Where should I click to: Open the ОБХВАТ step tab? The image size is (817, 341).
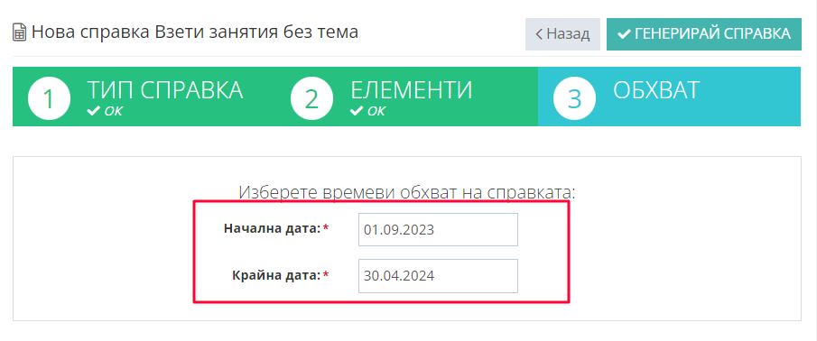point(669,97)
